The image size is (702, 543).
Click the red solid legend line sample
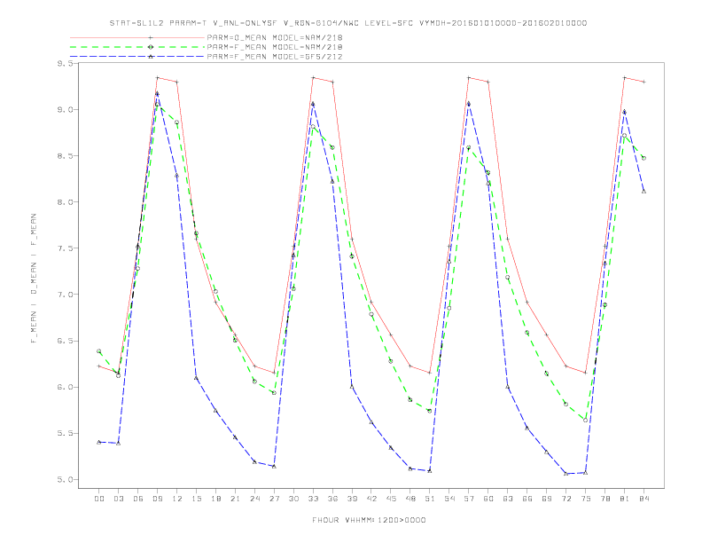137,37
